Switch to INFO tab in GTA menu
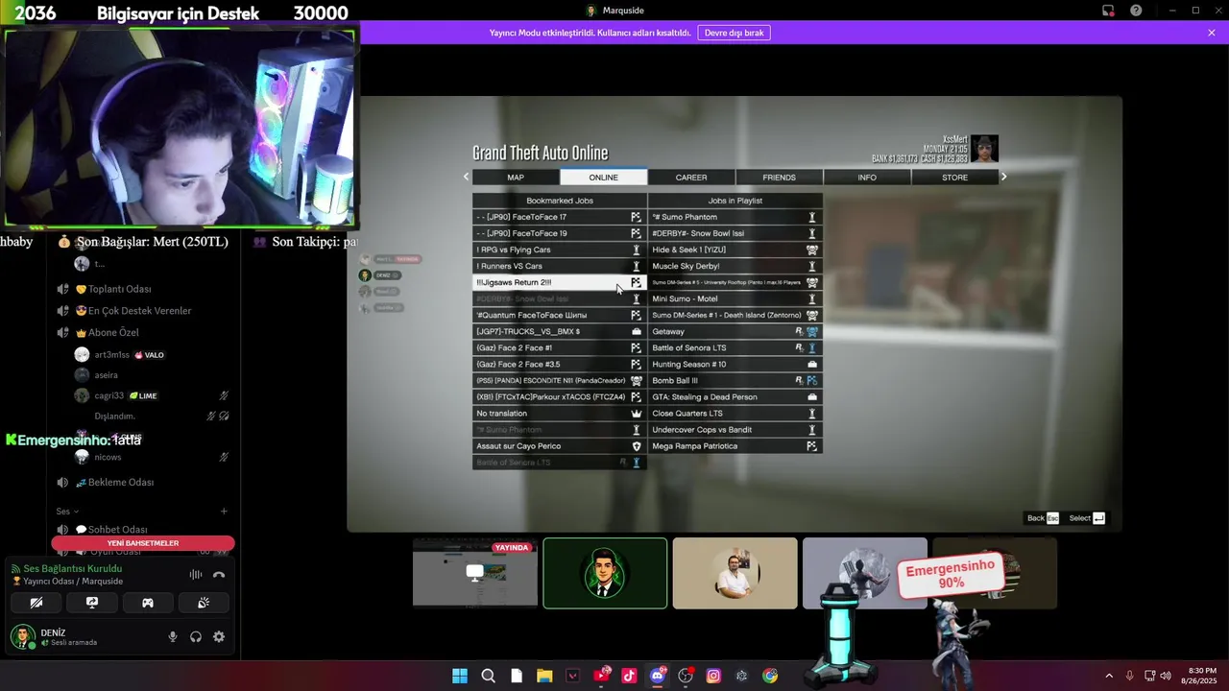 [867, 178]
